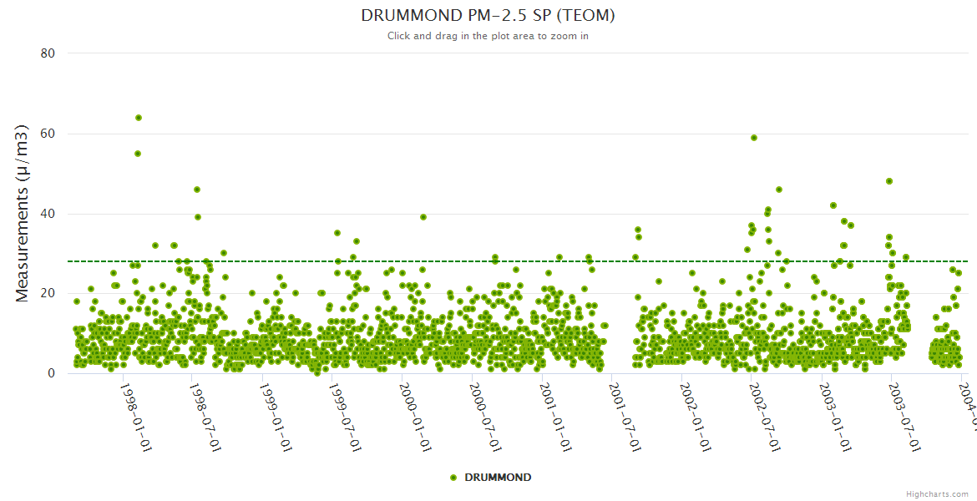
Task: Select the data point at 42 near 2003-01
Action: pyautogui.click(x=833, y=205)
